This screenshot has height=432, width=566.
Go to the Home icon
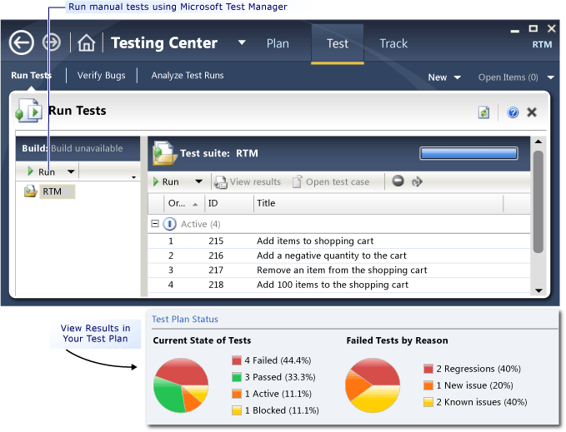[x=87, y=43]
